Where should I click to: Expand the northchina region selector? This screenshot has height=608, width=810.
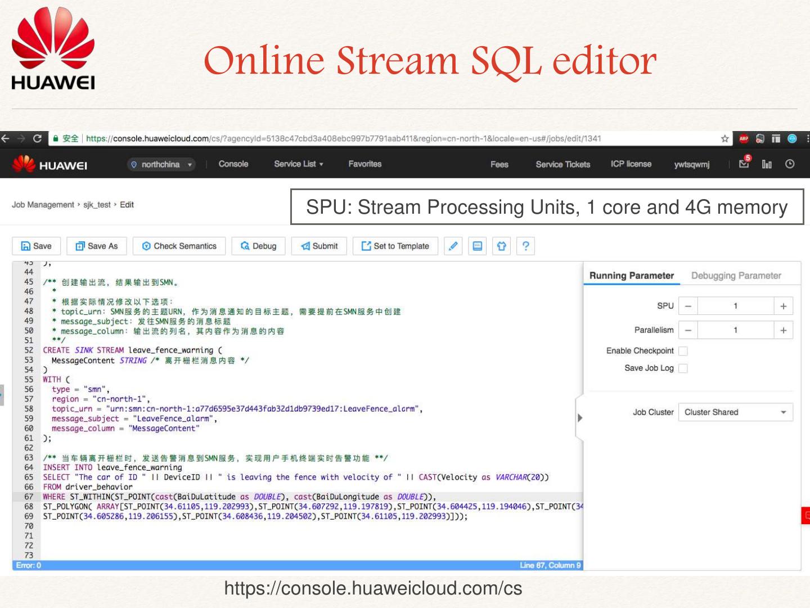(161, 164)
